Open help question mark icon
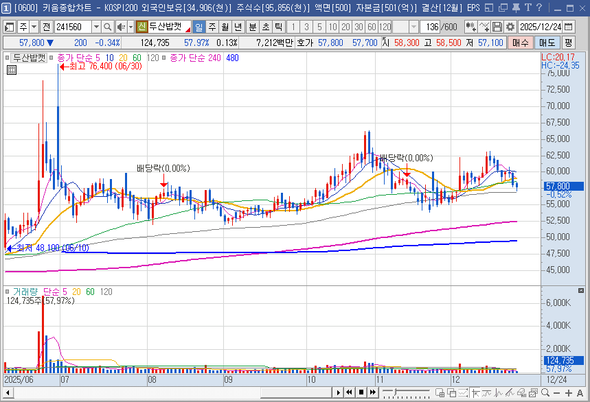The width and height of the screenshot is (590, 402). pyautogui.click(x=538, y=8)
